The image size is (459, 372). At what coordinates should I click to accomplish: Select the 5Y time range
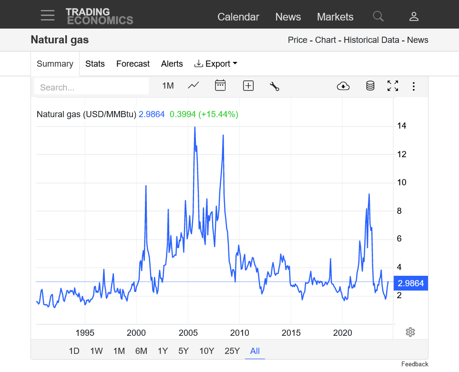click(184, 351)
